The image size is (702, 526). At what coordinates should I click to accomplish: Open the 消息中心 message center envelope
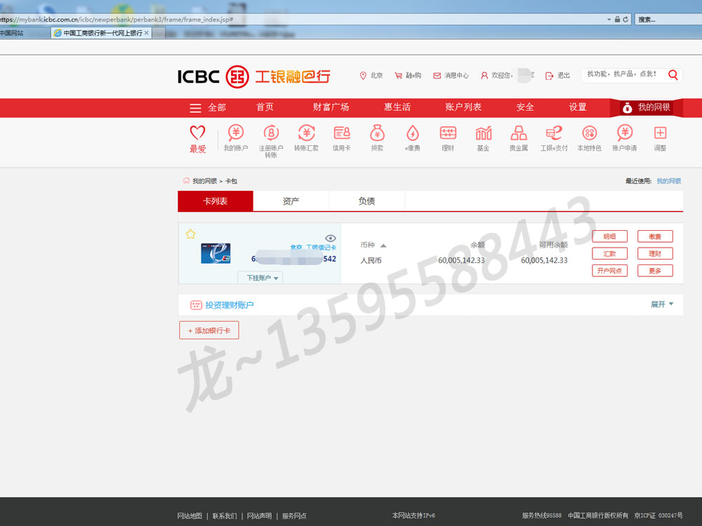437,76
